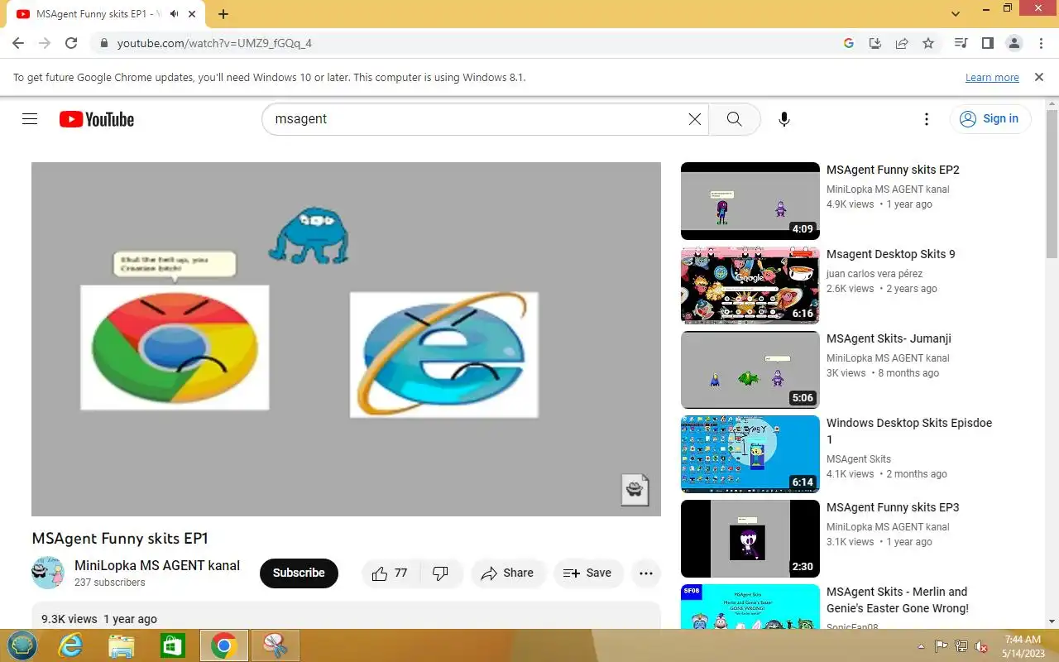Install app icon in the address bar
This screenshot has height=662, width=1059.
click(x=875, y=43)
